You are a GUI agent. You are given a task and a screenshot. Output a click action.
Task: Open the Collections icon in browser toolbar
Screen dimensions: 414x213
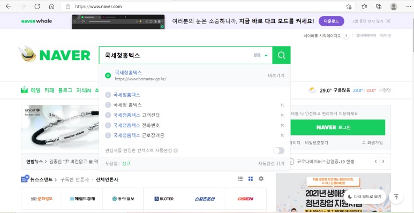click(x=379, y=6)
